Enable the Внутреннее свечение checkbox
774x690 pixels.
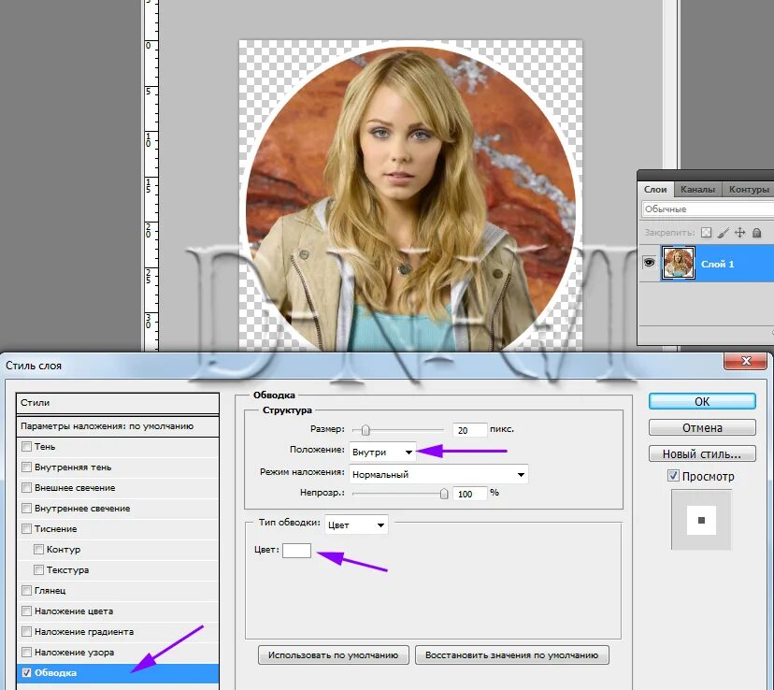[27, 509]
